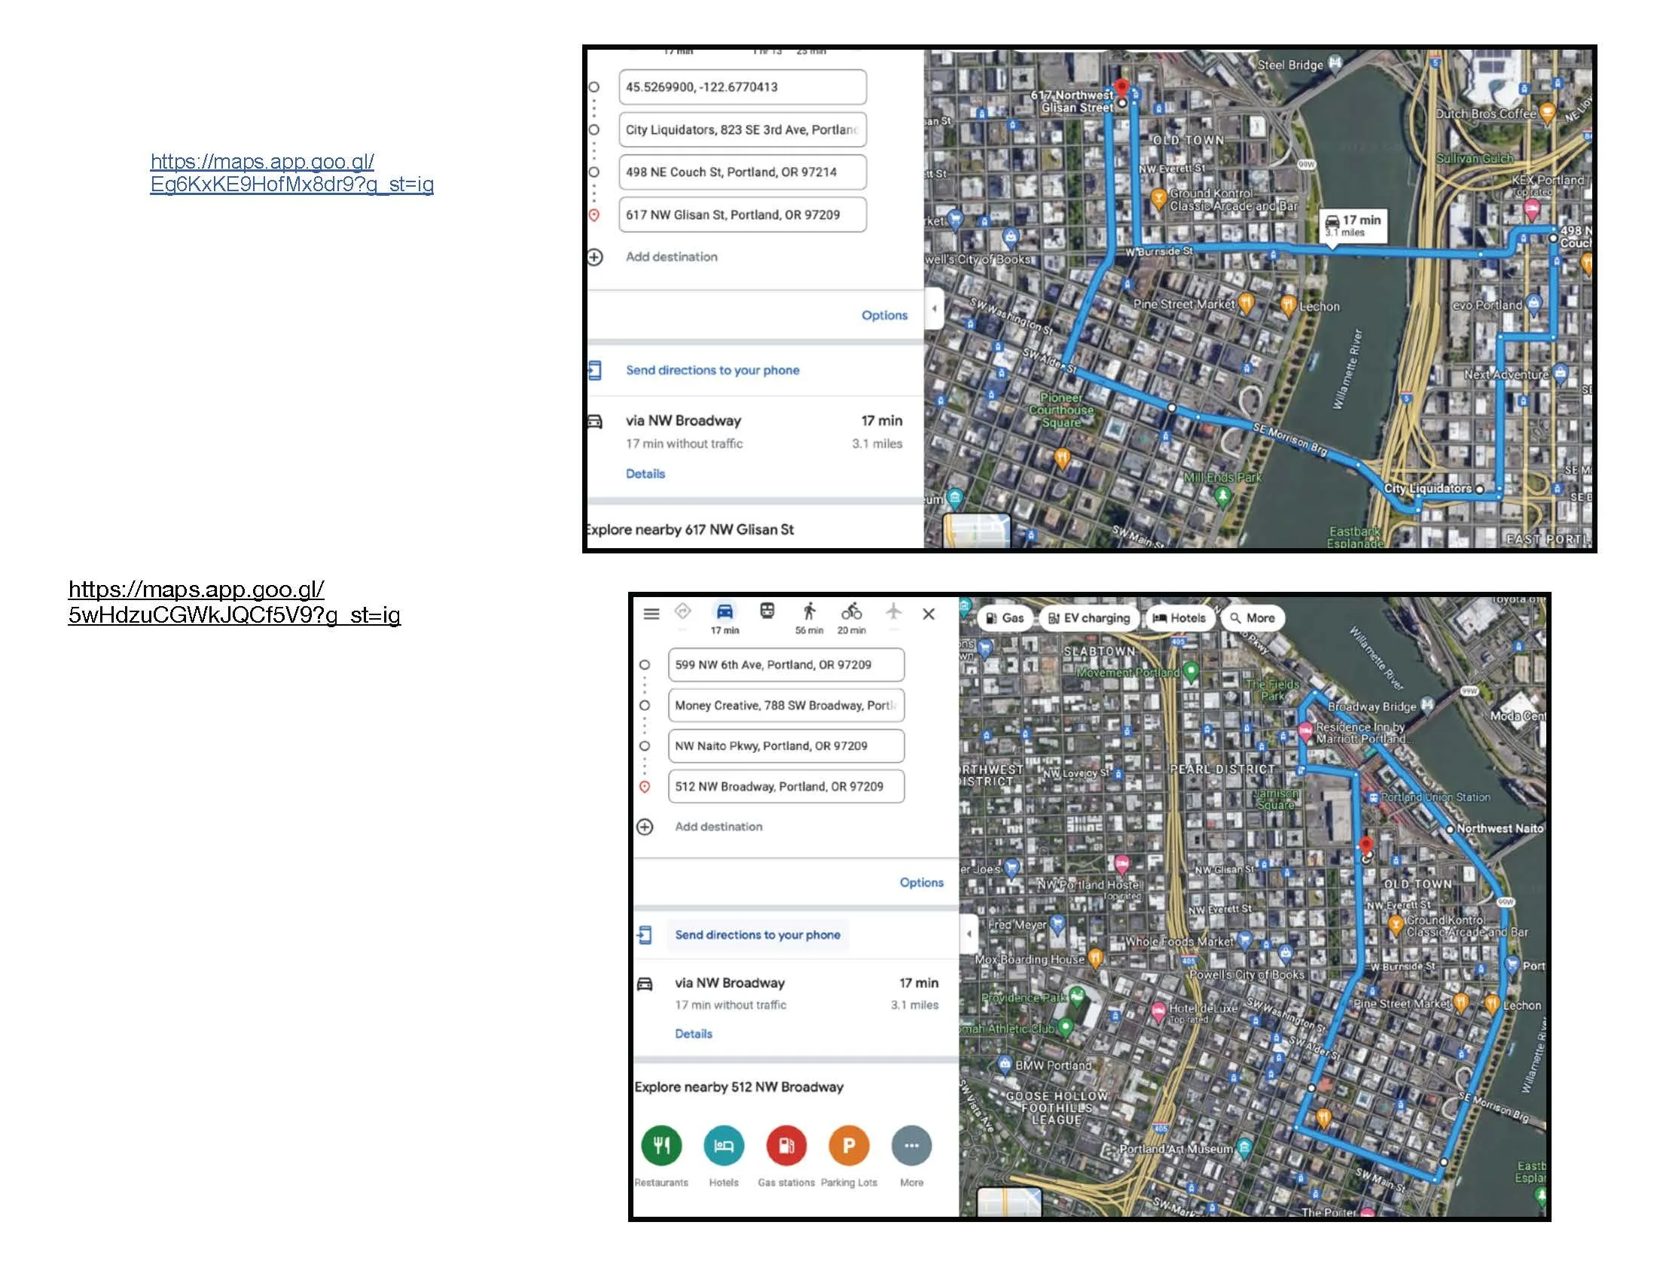
Task: Click the City Liquidators, 823 SE 3rd Ave field
Action: [x=743, y=130]
